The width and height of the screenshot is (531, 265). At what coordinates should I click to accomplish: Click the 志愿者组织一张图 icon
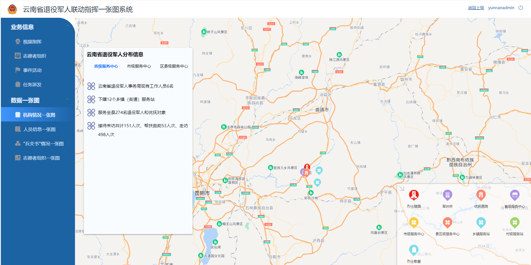coord(18,158)
